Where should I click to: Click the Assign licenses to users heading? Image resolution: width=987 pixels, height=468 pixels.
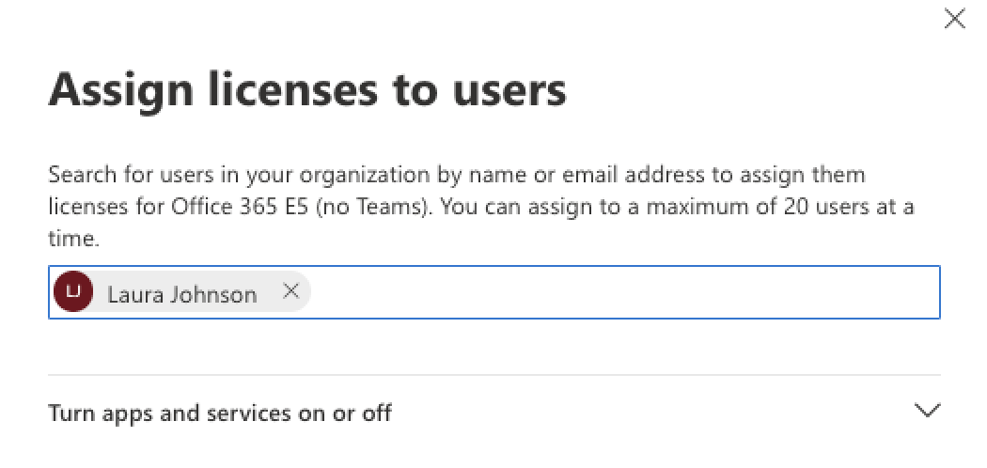pos(307,90)
